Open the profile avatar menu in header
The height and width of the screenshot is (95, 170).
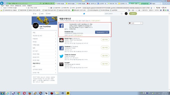[126, 13]
